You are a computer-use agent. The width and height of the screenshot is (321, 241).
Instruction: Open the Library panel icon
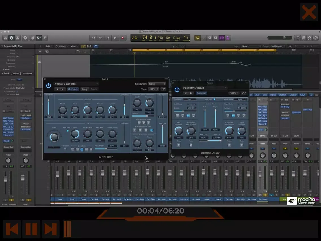(x=6, y=38)
